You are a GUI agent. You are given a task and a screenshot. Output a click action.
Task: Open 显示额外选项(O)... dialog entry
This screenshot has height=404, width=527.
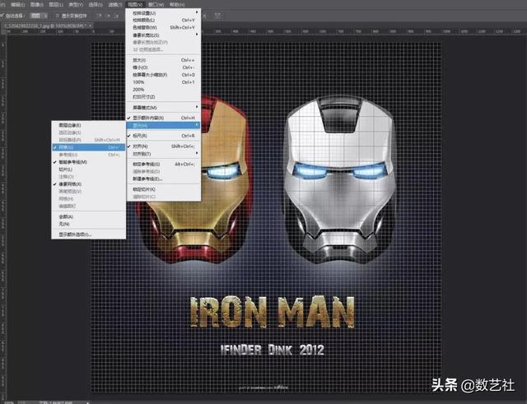click(89, 235)
